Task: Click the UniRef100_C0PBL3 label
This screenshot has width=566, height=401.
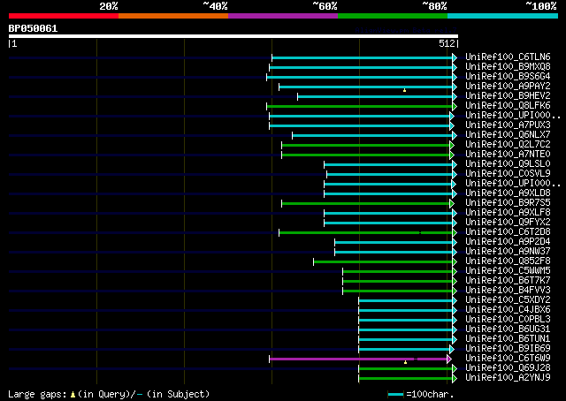Action: 508,320
